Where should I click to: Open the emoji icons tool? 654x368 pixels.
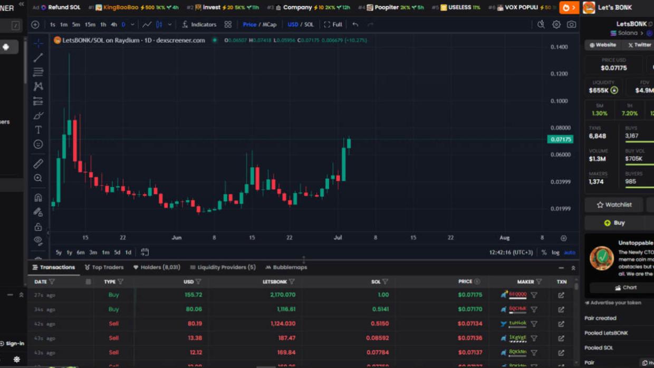(x=38, y=144)
